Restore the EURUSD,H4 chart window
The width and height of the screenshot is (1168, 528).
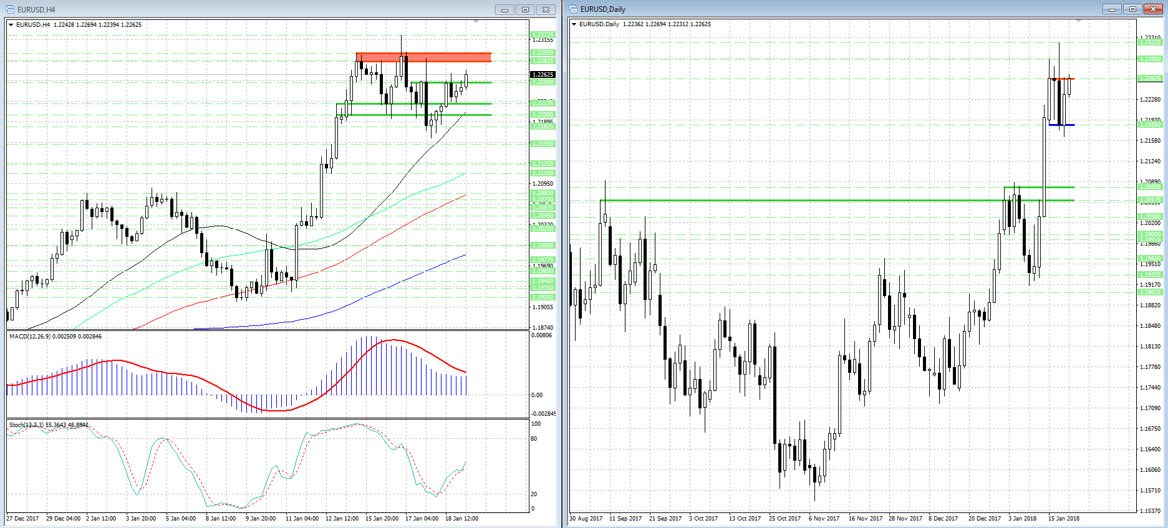point(525,9)
